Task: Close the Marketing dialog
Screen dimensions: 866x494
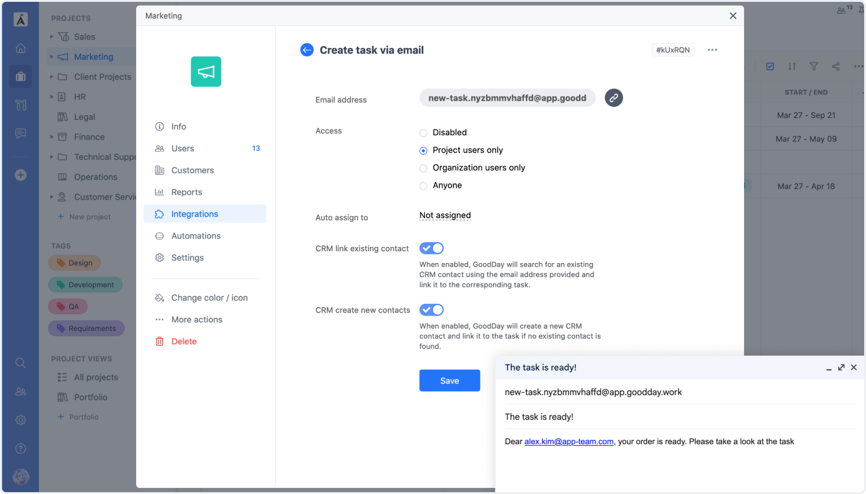Action: click(x=733, y=16)
